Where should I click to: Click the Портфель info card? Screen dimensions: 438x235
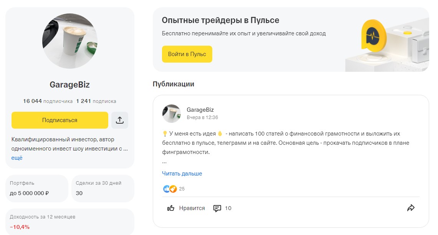(x=37, y=189)
